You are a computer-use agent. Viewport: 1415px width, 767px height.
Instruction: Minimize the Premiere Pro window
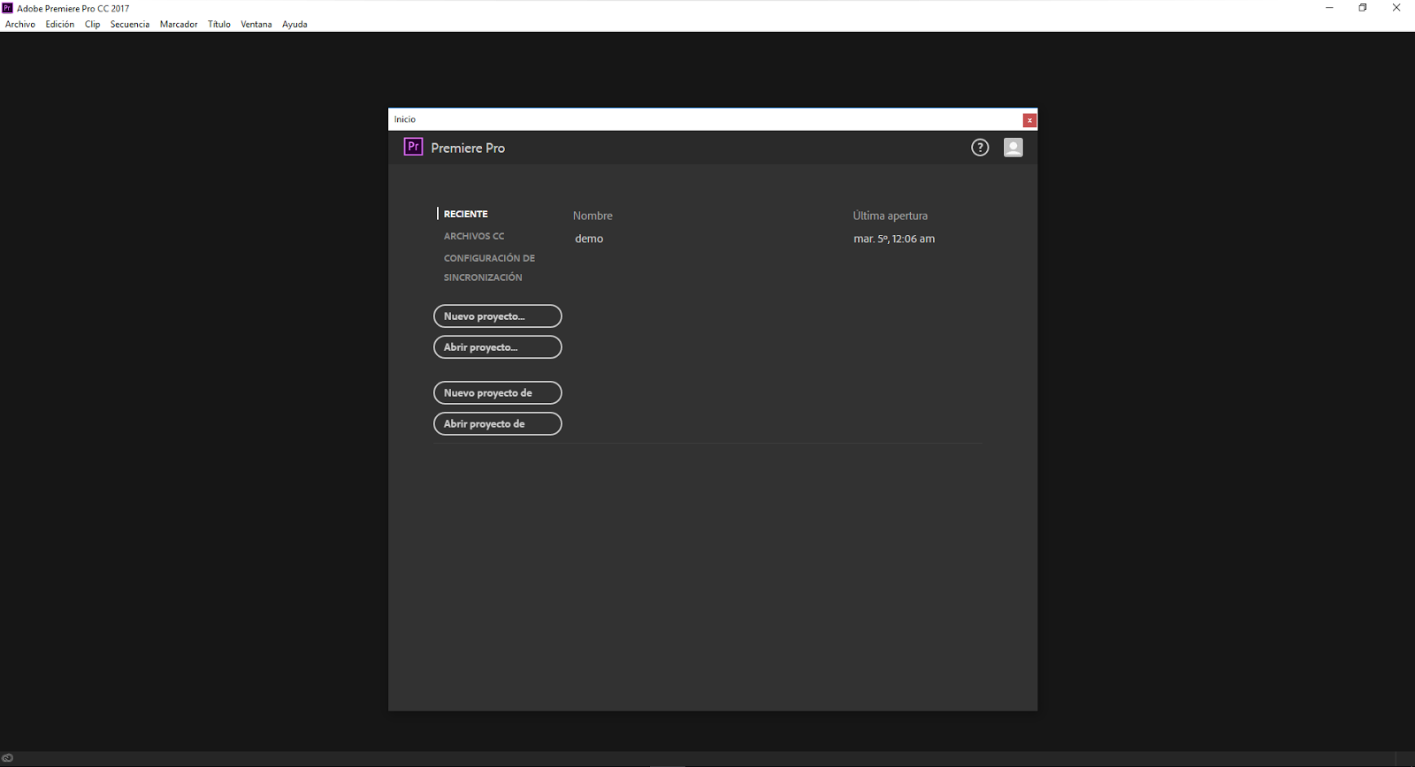(1329, 8)
